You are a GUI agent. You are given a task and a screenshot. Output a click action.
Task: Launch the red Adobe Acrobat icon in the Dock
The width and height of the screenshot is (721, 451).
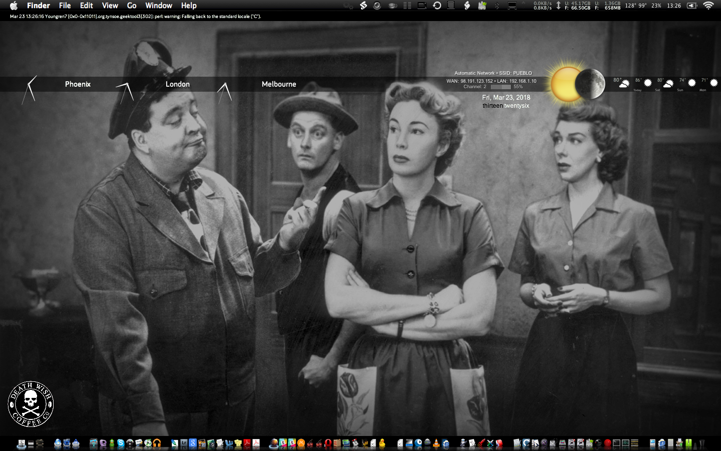247,443
